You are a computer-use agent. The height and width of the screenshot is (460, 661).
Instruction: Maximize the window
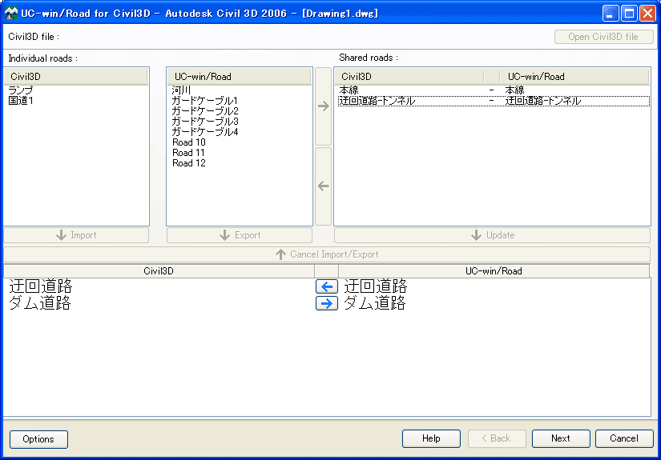click(630, 14)
